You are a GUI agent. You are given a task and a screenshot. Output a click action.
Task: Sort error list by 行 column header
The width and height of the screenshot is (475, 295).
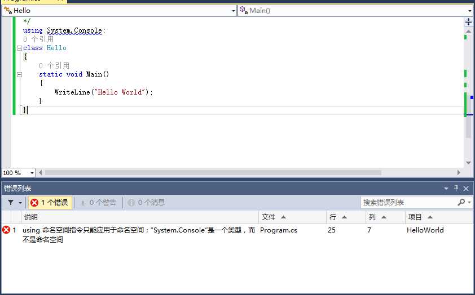click(346, 217)
